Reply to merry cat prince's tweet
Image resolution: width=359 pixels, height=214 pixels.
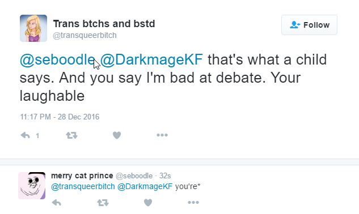pyautogui.click(x=56, y=202)
